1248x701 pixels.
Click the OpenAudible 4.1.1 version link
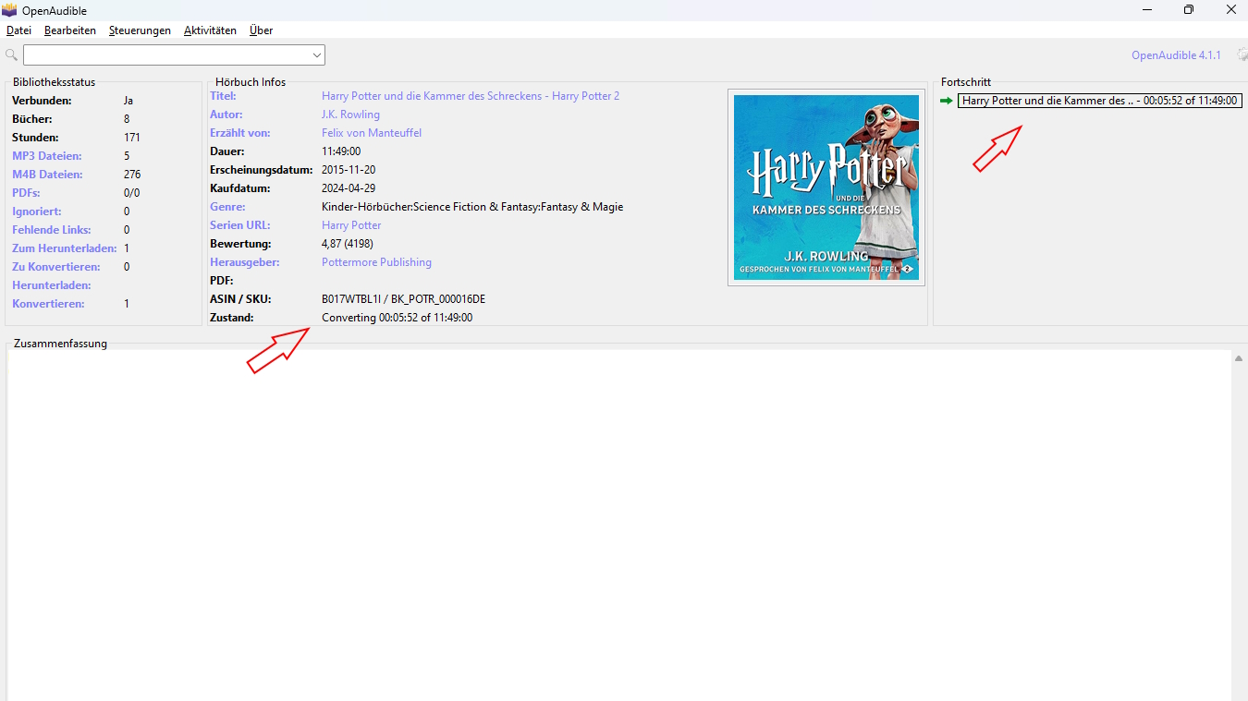(1176, 55)
